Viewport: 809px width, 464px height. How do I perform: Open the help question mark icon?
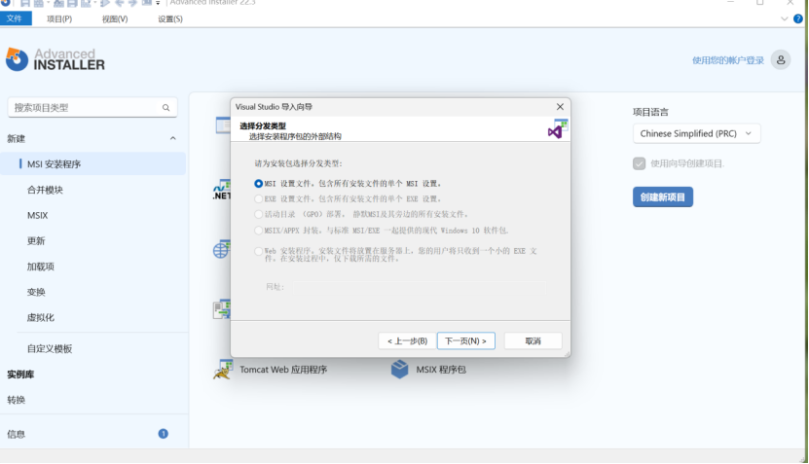pos(797,19)
